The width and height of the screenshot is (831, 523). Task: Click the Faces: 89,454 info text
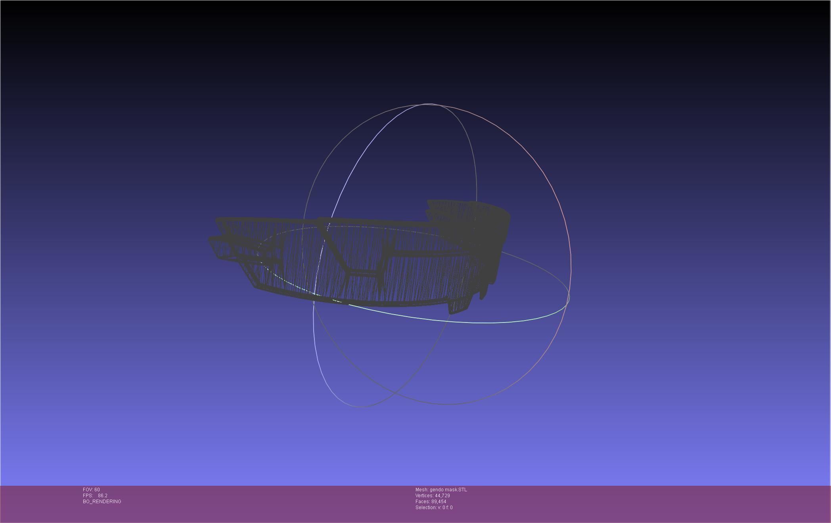point(431,502)
